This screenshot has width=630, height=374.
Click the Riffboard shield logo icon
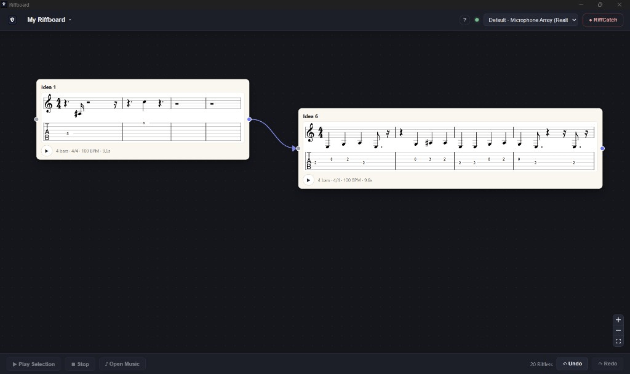(12, 20)
